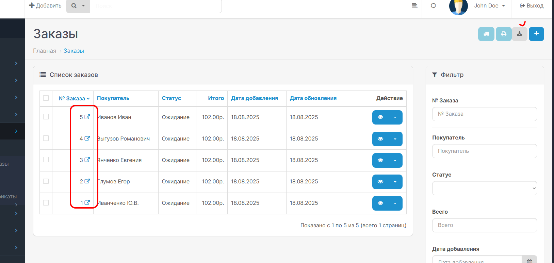Select the checkbox for Глумов Егор order
This screenshot has height=263, width=554.
tap(46, 181)
